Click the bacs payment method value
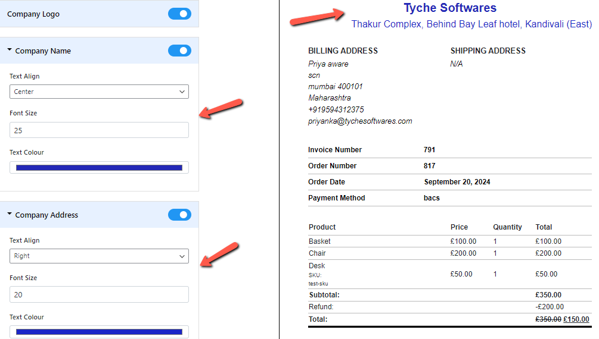 [432, 198]
